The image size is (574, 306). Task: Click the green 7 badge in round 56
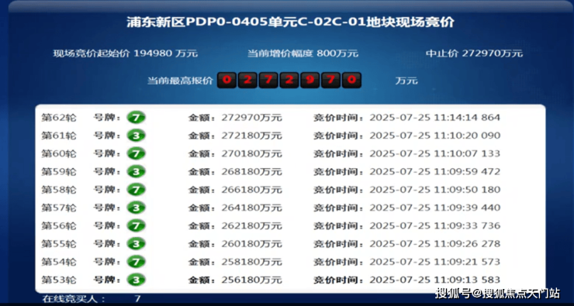[137, 225]
